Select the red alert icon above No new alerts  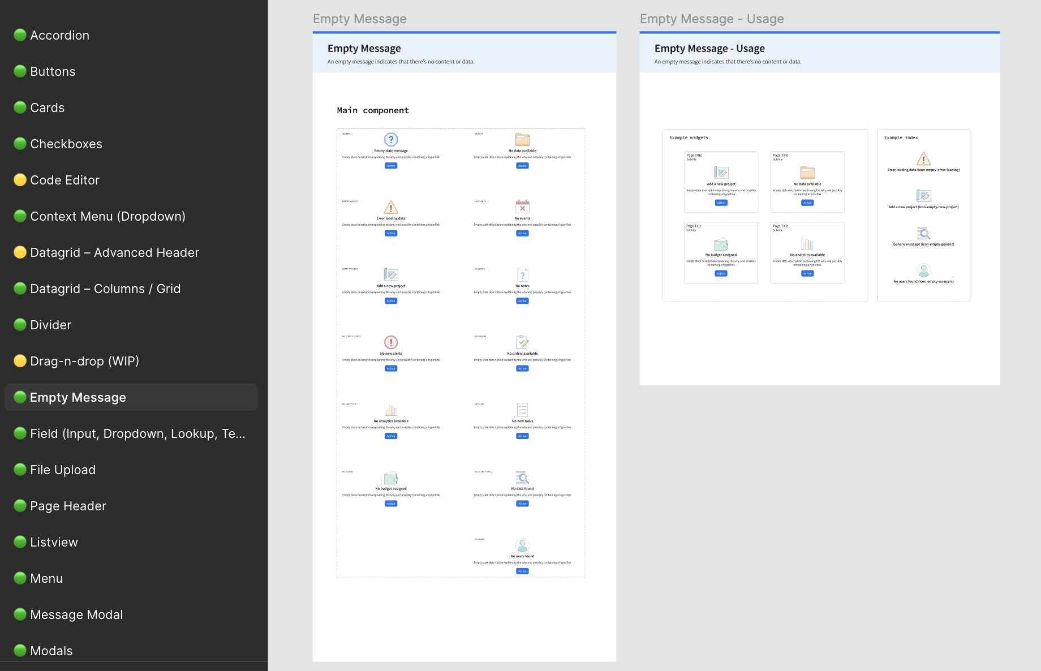coord(391,342)
